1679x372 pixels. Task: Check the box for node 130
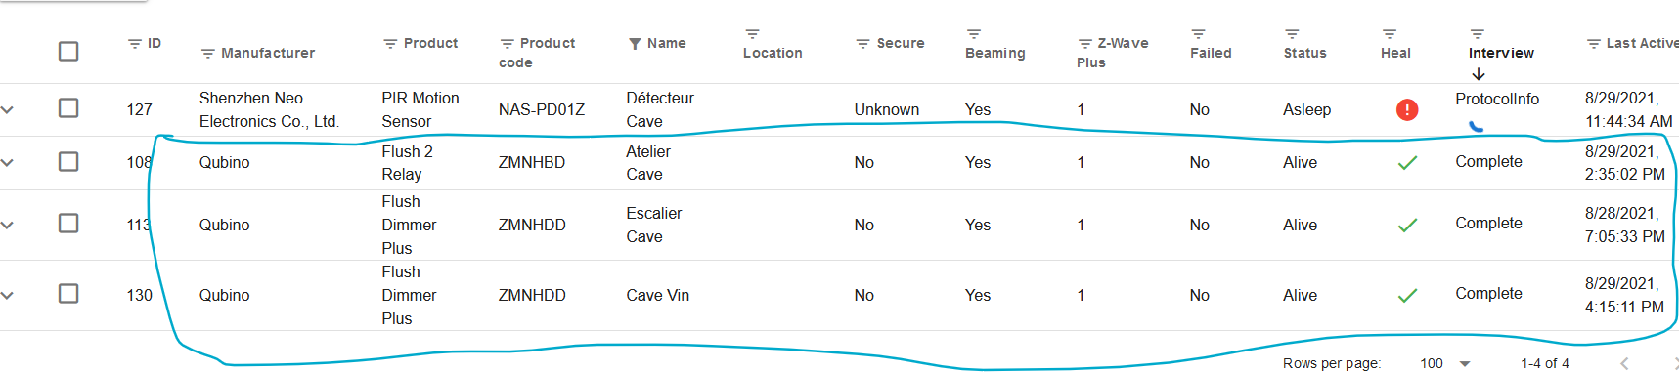(68, 294)
